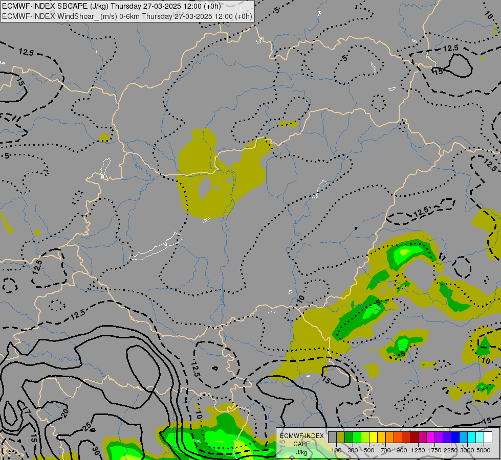Image resolution: width=501 pixels, height=460 pixels.
Task: Click legend value '300'
Action: [353, 450]
